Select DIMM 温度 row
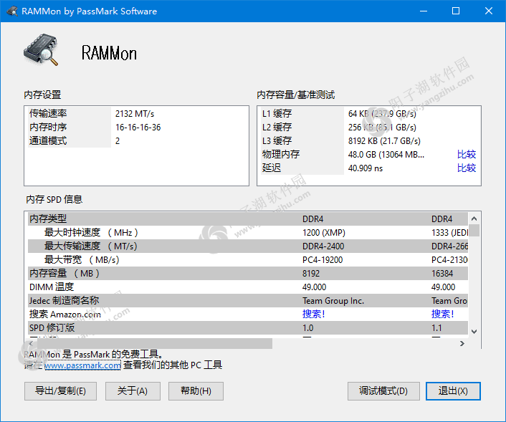The image size is (506, 422). click(x=247, y=287)
